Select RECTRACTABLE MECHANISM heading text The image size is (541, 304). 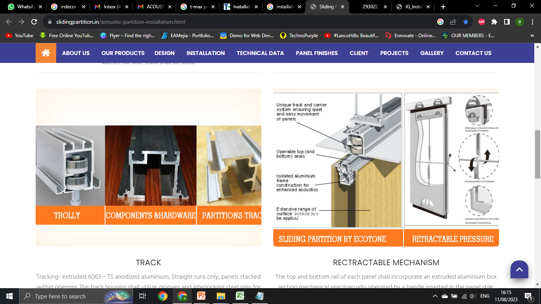tap(386, 262)
